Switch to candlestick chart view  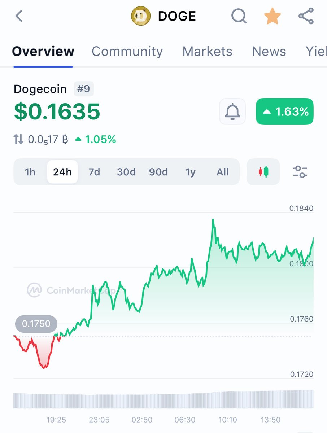(263, 172)
